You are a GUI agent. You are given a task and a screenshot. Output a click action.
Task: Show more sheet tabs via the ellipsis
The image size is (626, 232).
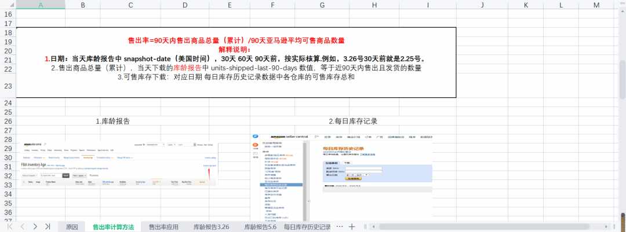(x=339, y=226)
